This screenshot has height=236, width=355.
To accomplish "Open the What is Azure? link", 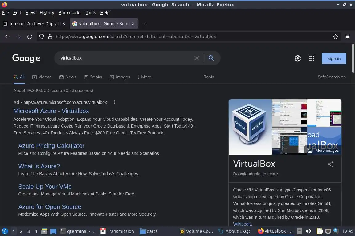I will (39, 167).
